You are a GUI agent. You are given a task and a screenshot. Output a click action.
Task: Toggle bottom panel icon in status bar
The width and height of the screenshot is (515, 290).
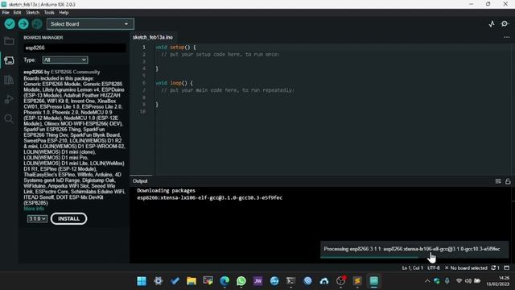point(507,268)
